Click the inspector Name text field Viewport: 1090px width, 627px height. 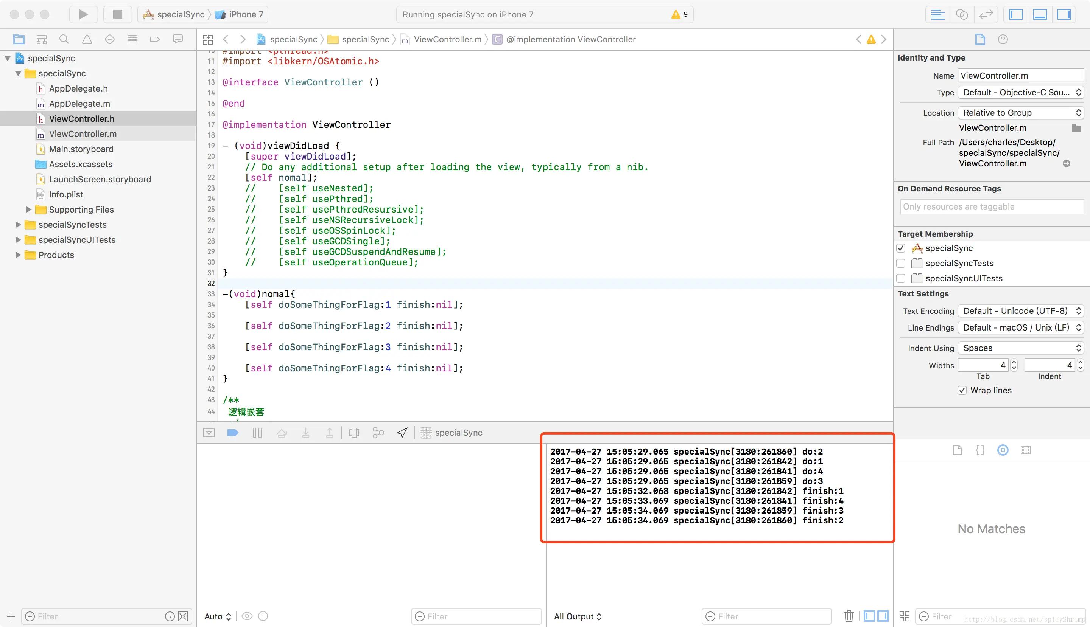click(x=1020, y=76)
